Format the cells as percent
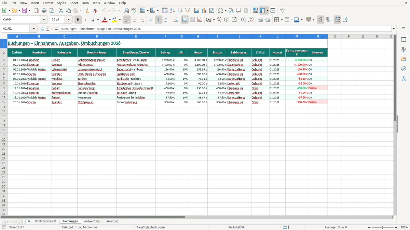The width and height of the screenshot is (410, 230). click(x=219, y=20)
